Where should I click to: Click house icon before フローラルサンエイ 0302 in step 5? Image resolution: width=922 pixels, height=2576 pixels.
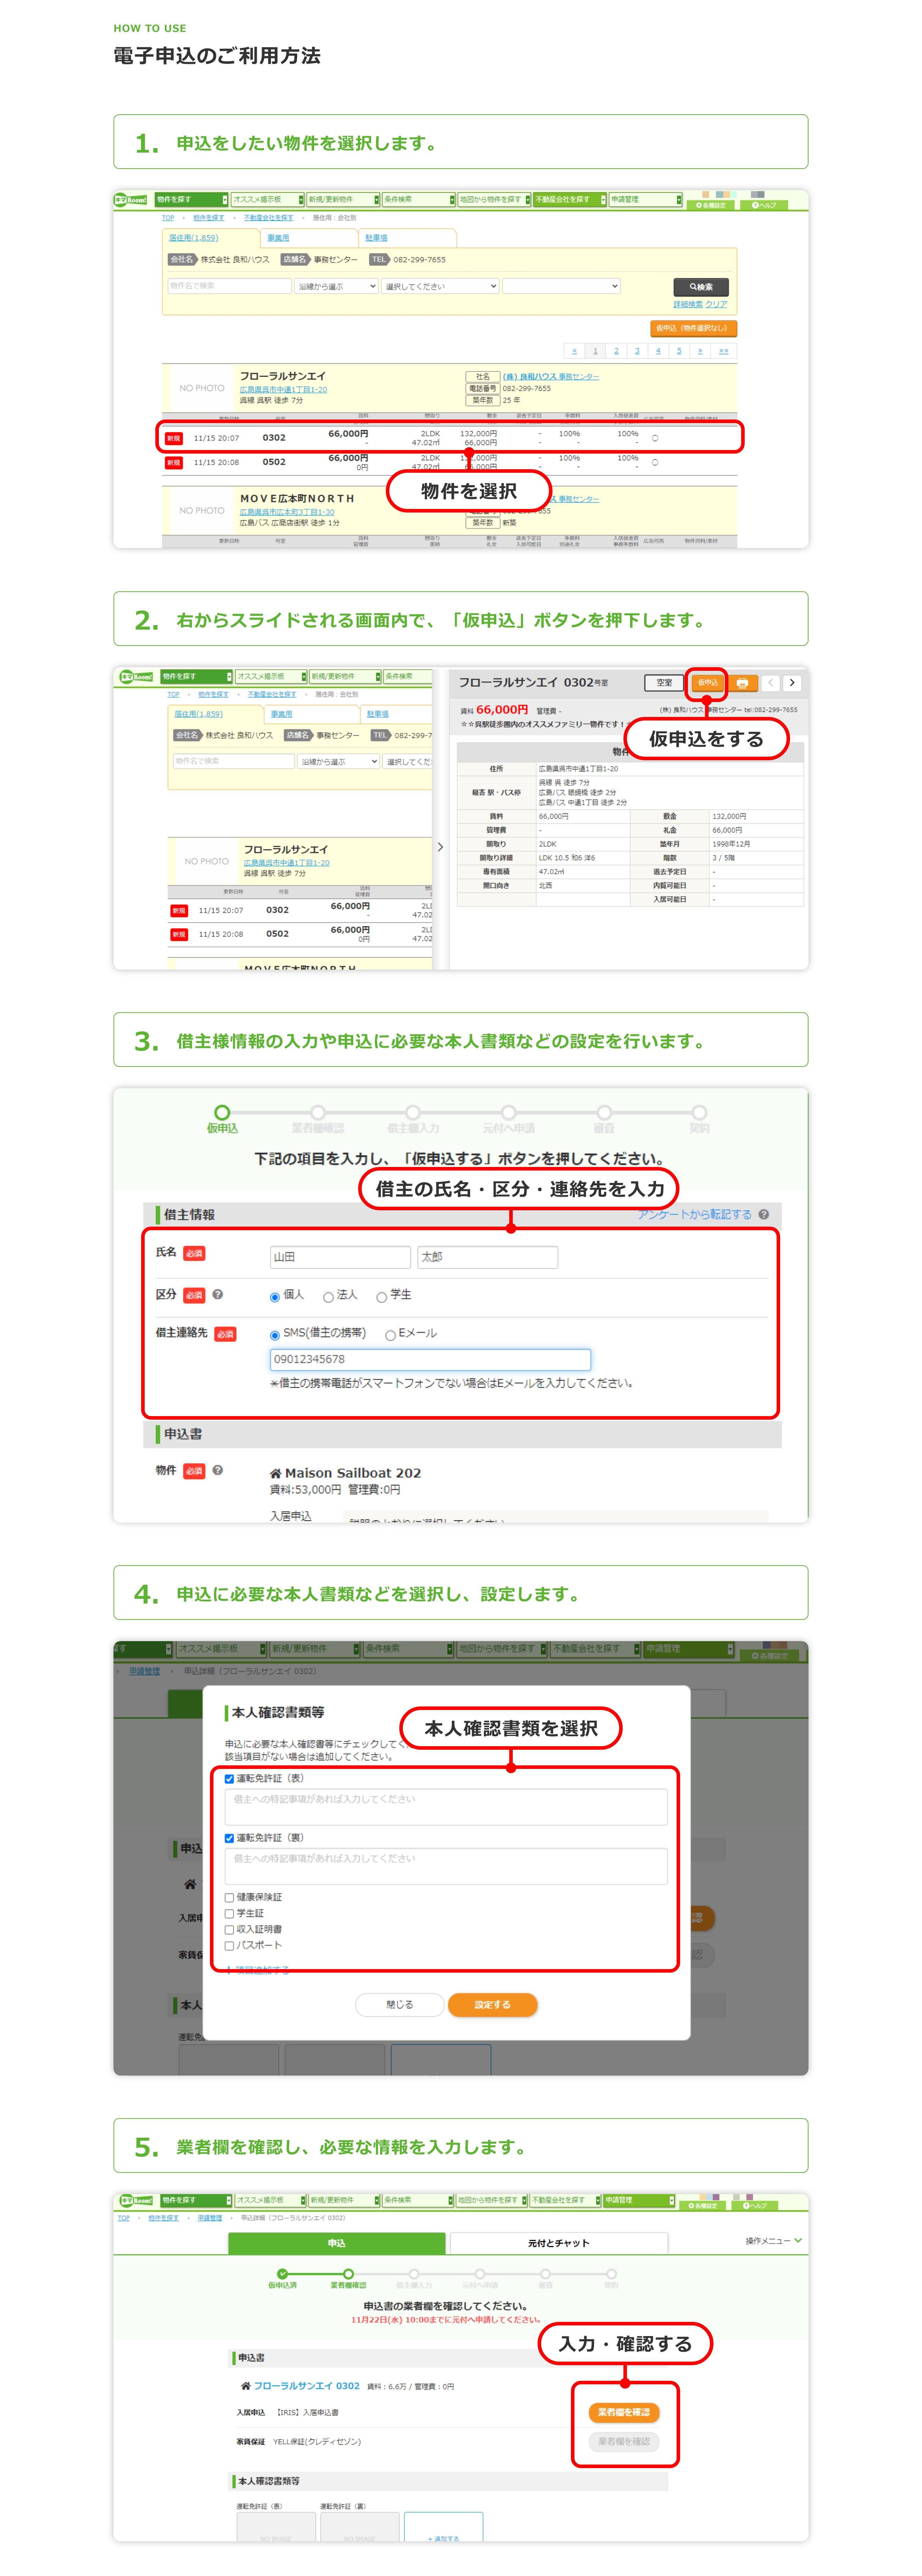246,2386
